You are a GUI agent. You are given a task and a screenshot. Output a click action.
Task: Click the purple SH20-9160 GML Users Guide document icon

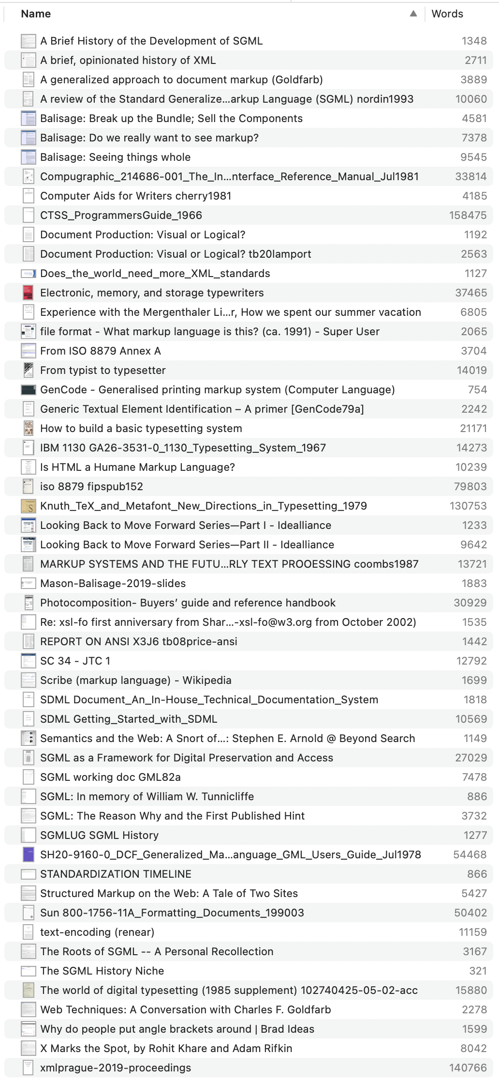point(29,854)
